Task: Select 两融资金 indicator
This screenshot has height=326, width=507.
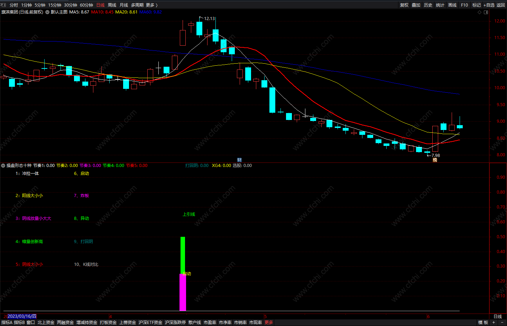Action: [65, 322]
